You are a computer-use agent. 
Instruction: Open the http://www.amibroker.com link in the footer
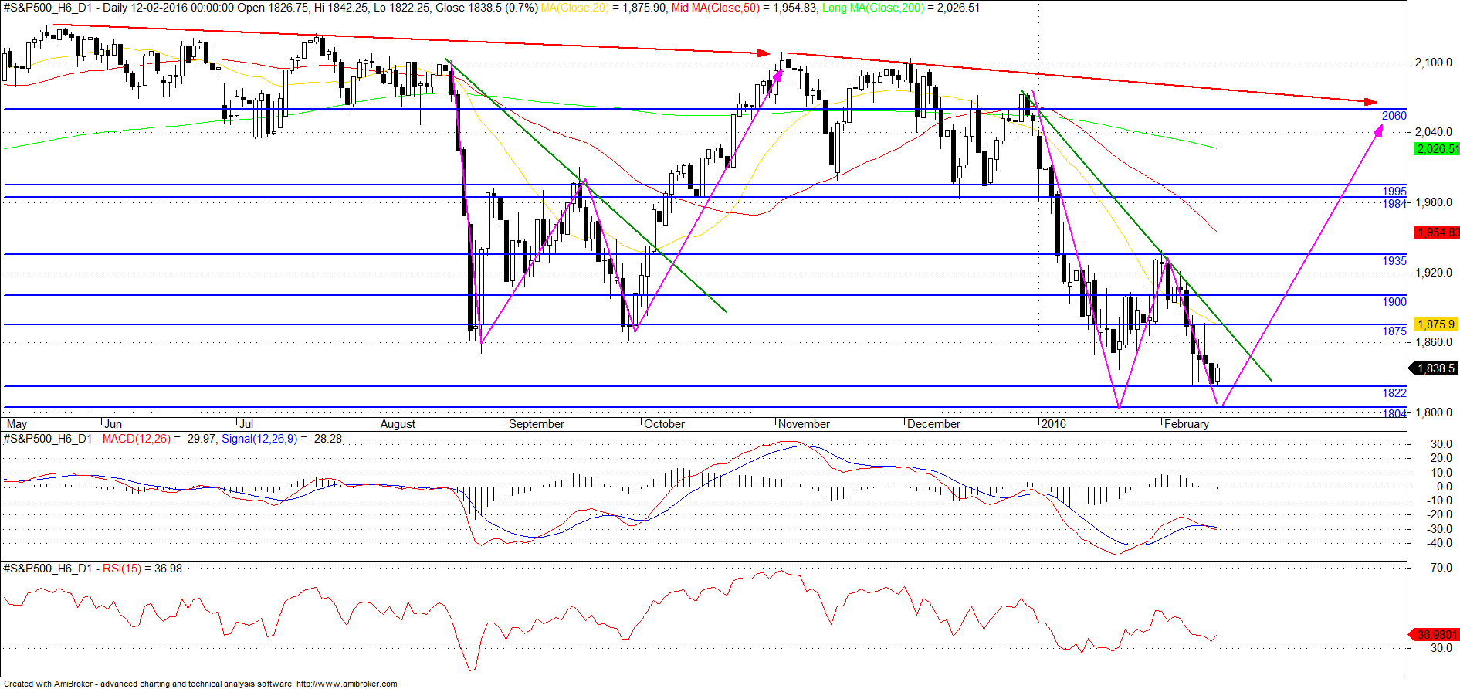(x=347, y=684)
